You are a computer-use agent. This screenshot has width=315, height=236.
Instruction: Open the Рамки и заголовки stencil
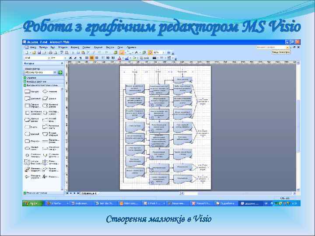click(x=44, y=193)
